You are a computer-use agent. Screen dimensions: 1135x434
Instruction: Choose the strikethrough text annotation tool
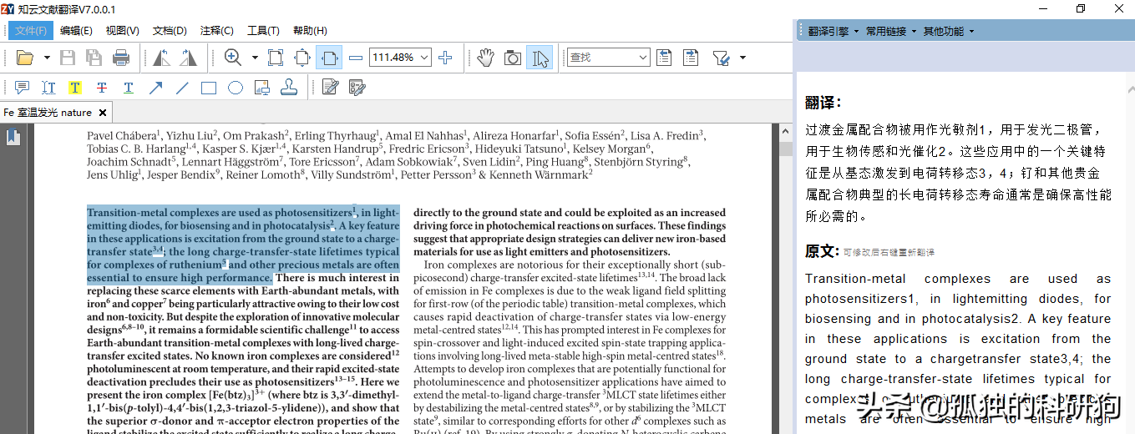(102, 88)
